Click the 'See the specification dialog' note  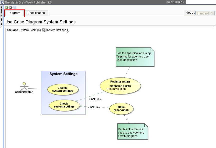click(135, 57)
